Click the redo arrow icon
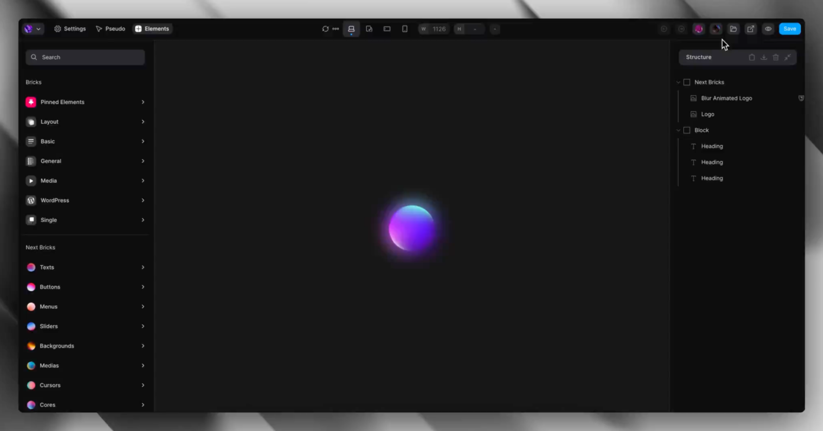823x431 pixels. [681, 29]
